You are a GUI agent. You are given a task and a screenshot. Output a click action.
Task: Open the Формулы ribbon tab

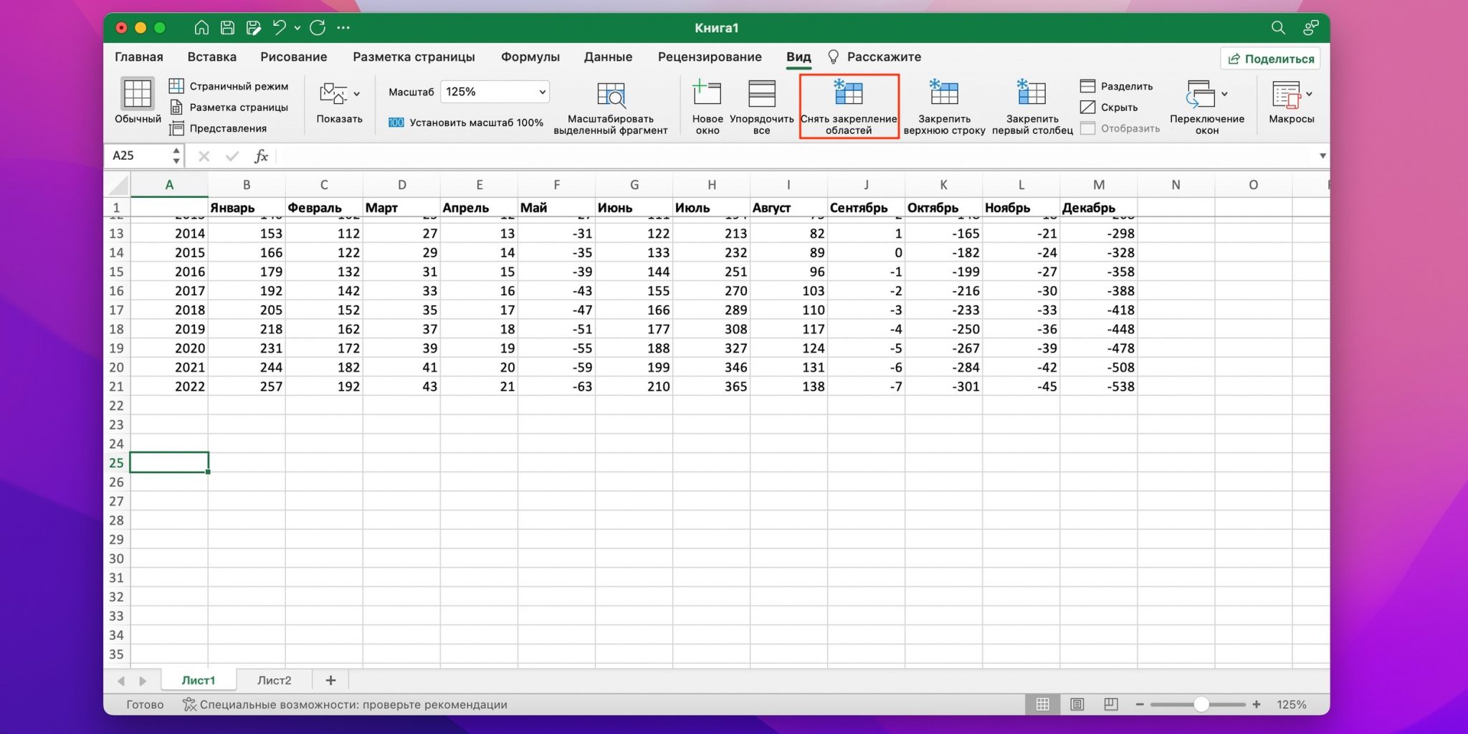pos(530,57)
